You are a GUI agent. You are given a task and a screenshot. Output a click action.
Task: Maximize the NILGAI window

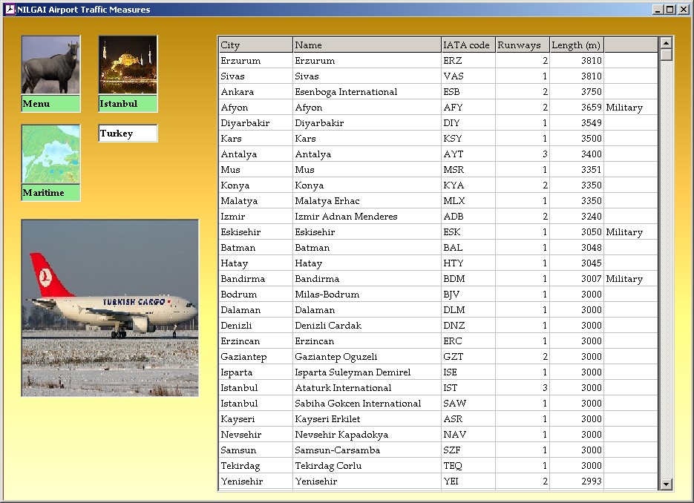click(670, 10)
